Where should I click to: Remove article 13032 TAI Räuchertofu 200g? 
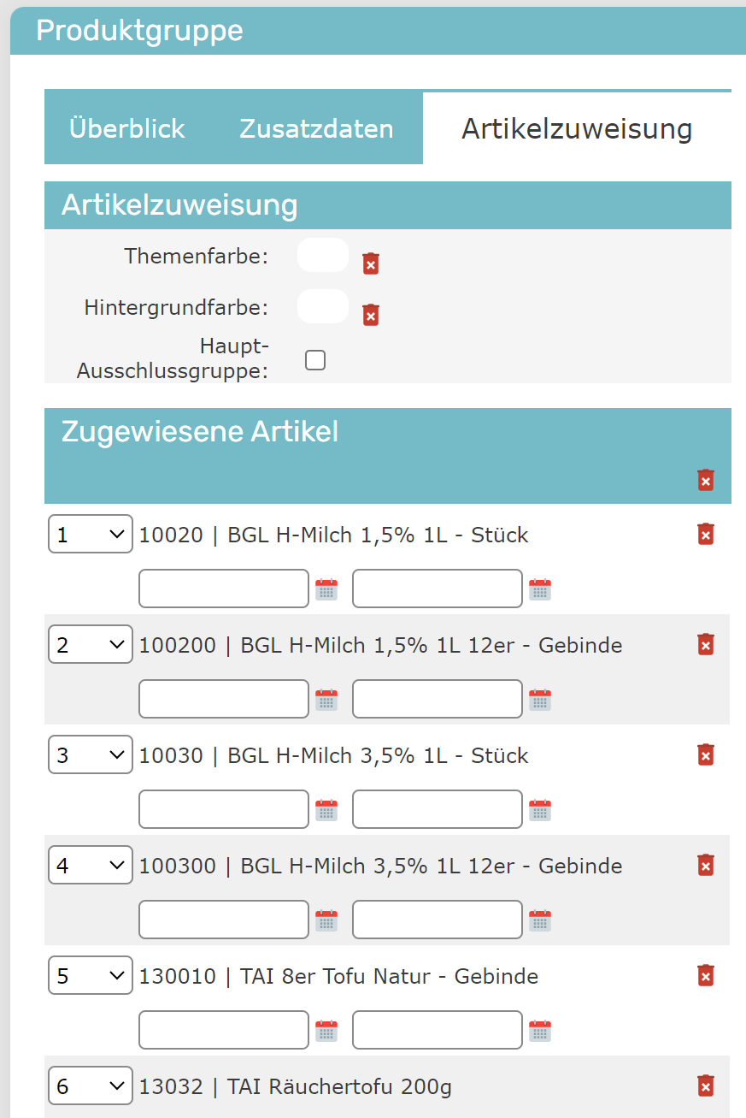click(x=705, y=1086)
